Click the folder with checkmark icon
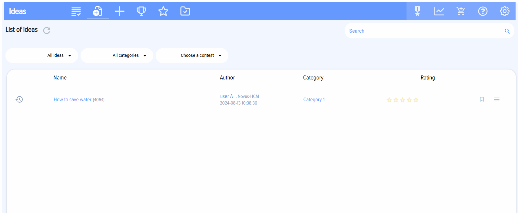The image size is (518, 213). (185, 11)
